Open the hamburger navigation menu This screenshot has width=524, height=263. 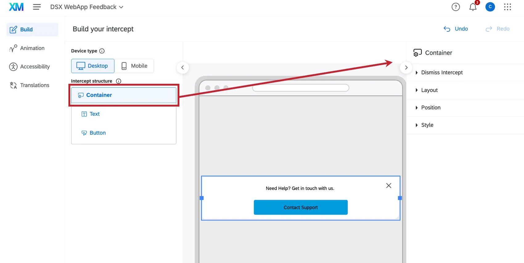tap(37, 7)
